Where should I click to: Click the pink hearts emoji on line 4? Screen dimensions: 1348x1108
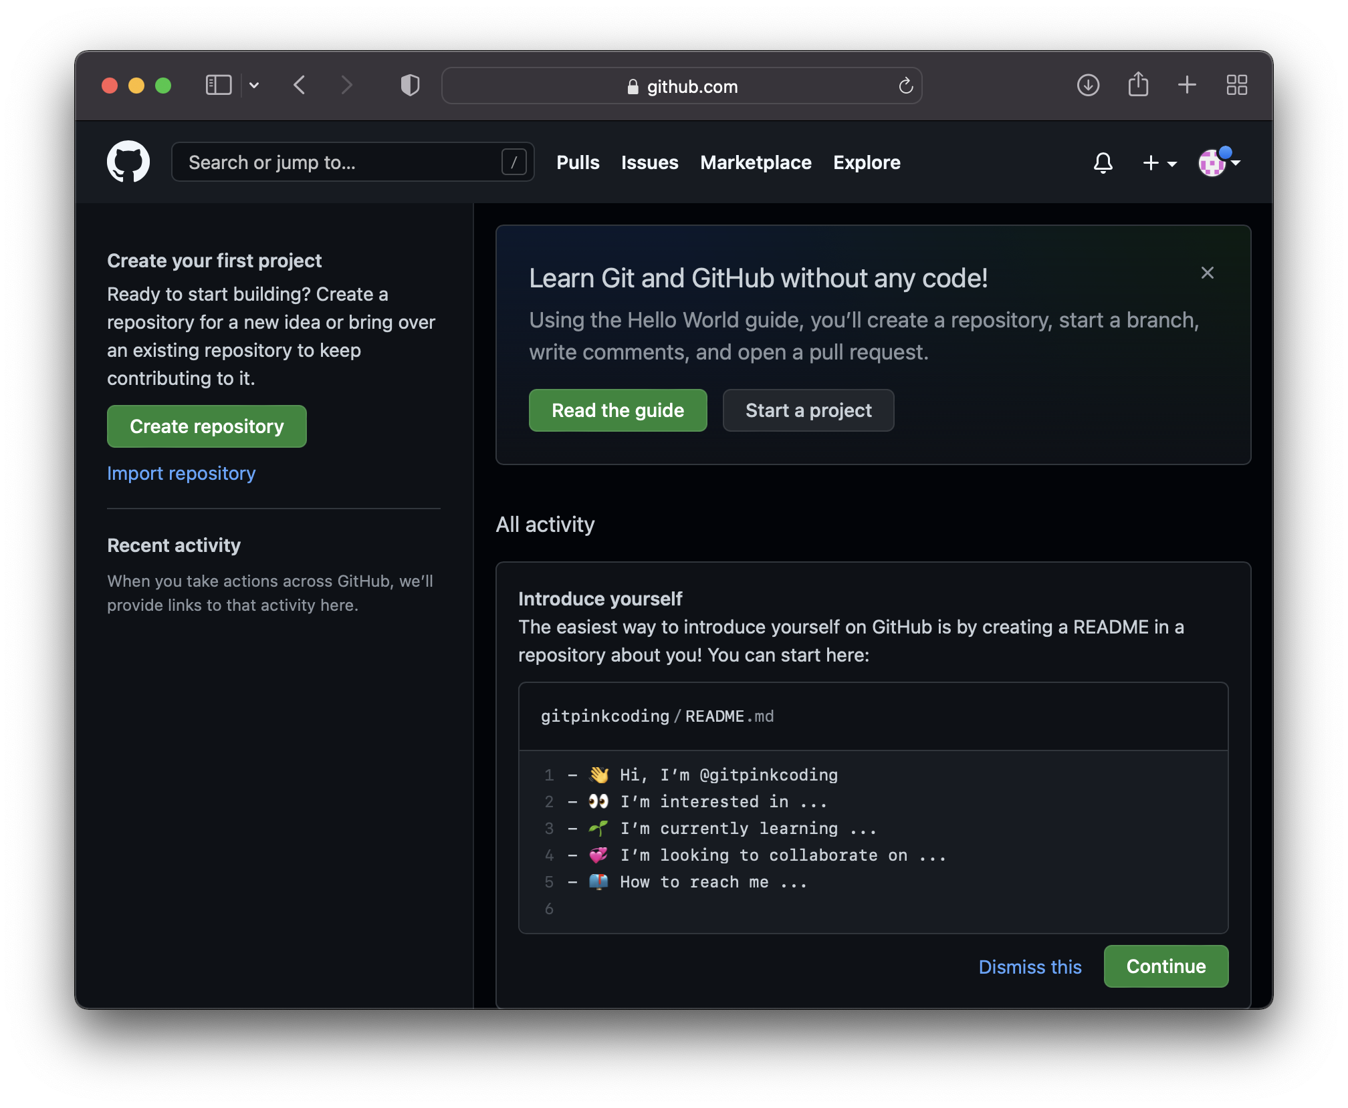[x=598, y=855]
